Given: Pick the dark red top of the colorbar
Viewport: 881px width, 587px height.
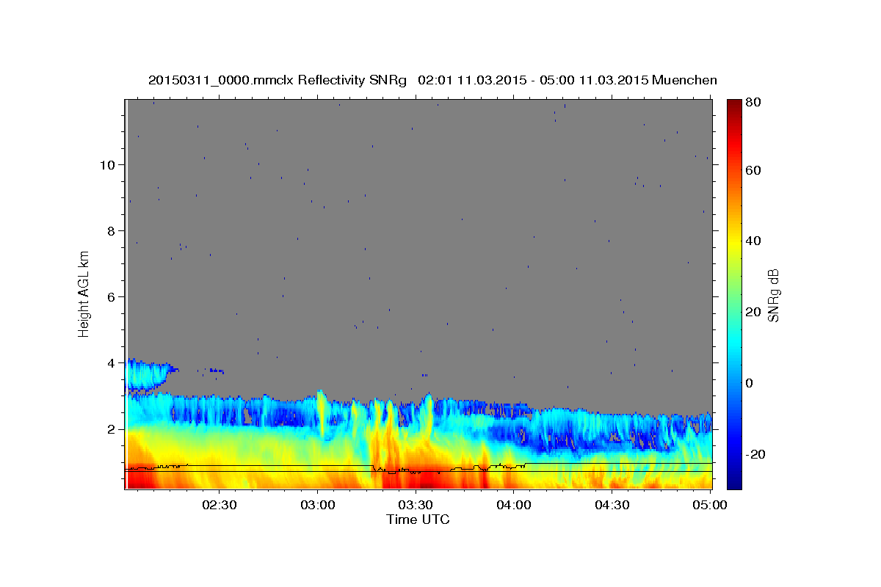Looking at the screenshot, I should point(734,105).
